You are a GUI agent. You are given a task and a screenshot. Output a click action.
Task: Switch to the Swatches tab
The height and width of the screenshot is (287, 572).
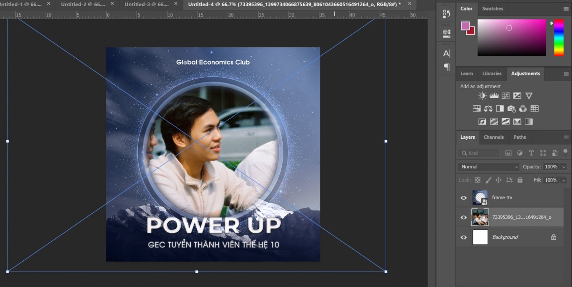pyautogui.click(x=492, y=9)
